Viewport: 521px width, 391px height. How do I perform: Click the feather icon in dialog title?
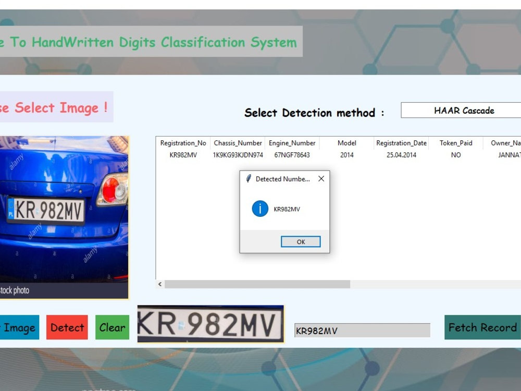point(248,179)
